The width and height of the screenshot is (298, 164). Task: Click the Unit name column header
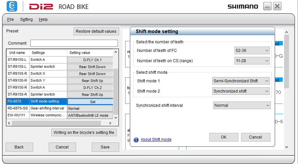[x=17, y=53]
